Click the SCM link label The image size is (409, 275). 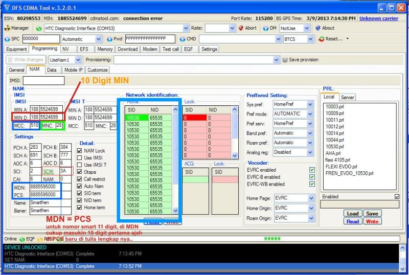click(x=49, y=171)
